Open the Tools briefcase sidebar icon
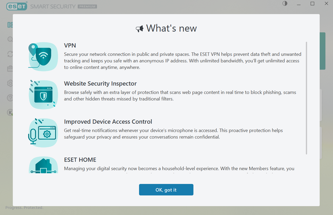Screen dimensions: 333x215 [x=10, y=69]
